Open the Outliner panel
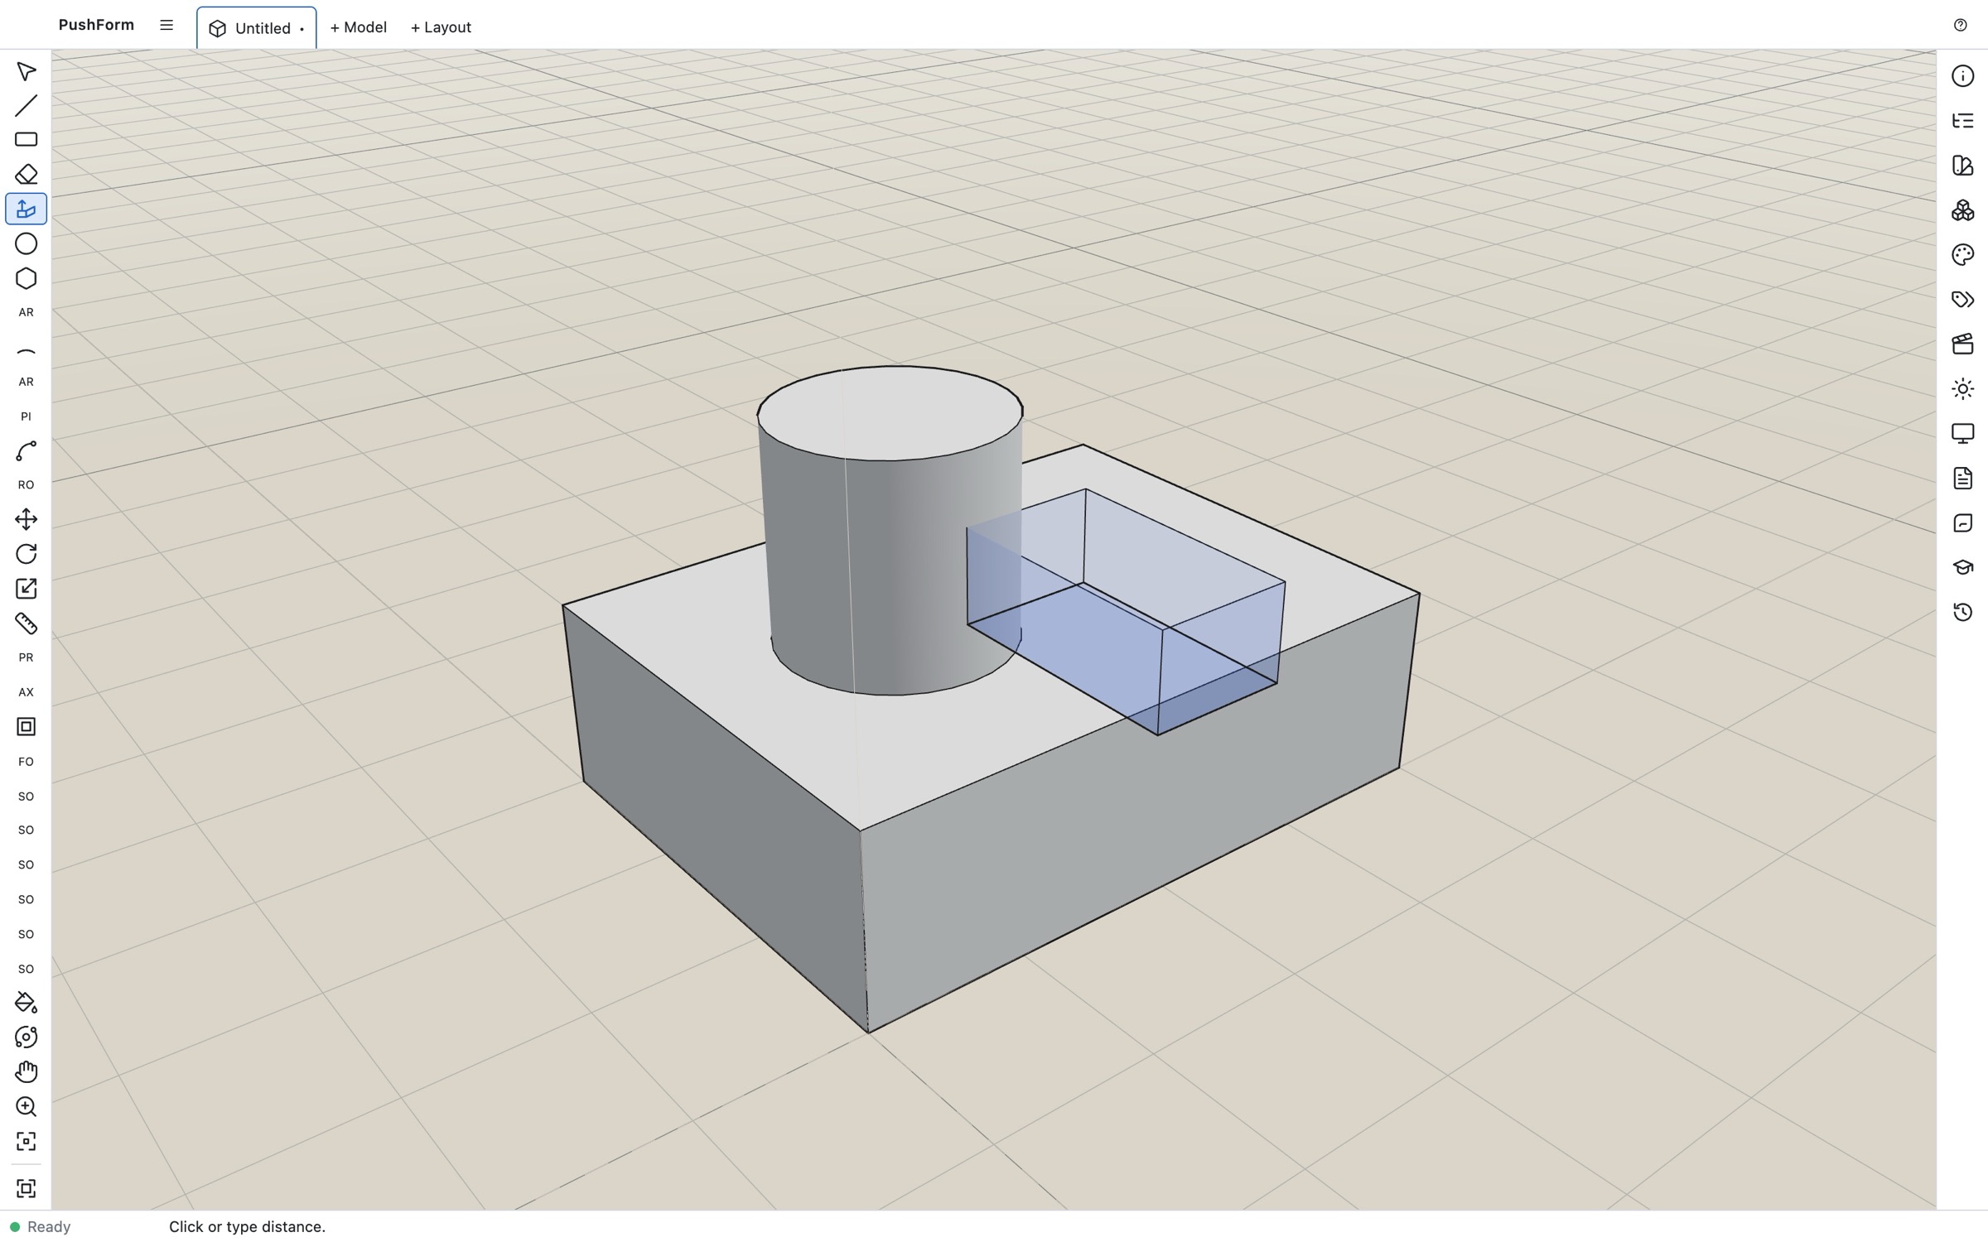The width and height of the screenshot is (1988, 1242). (1962, 121)
